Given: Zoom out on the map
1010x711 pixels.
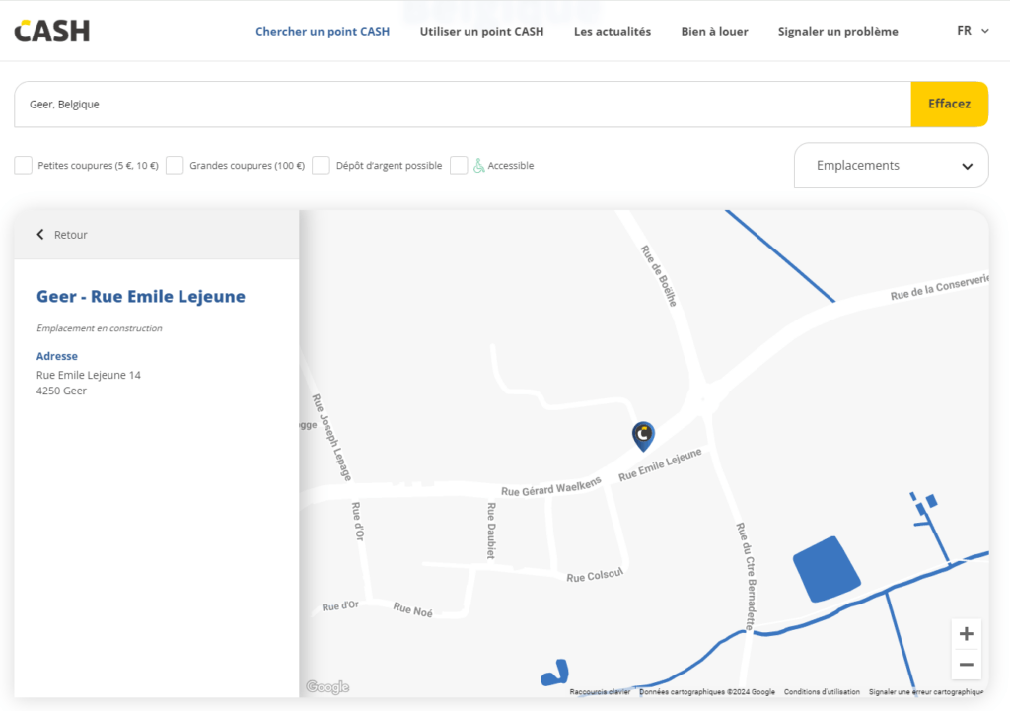Looking at the screenshot, I should click(966, 665).
